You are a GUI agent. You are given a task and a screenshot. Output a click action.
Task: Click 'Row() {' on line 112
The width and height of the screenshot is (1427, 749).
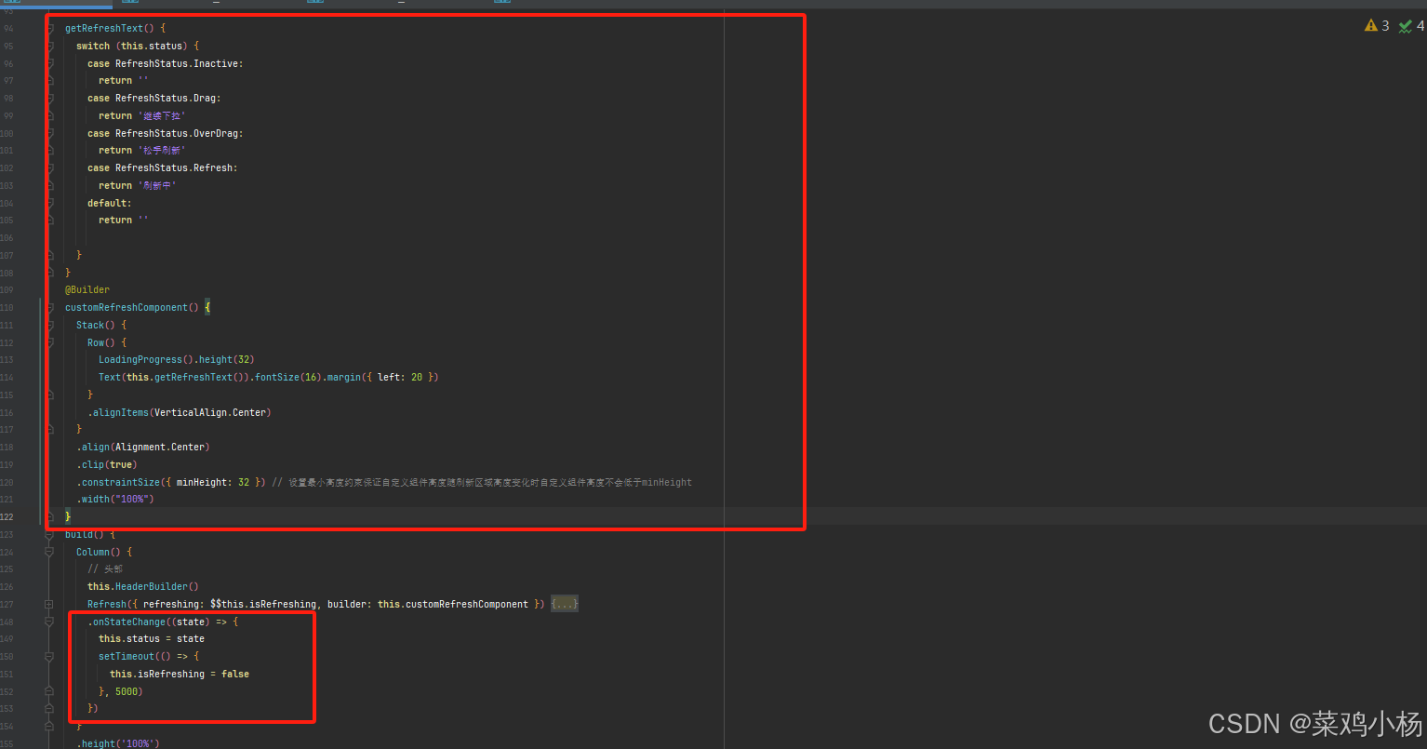coord(107,342)
